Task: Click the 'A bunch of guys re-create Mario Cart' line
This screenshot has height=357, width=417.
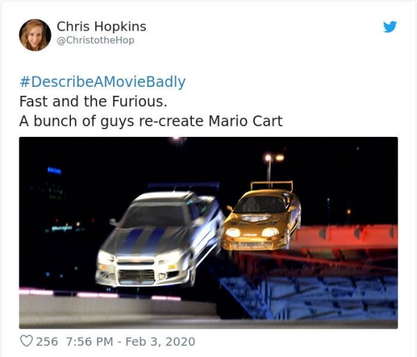Action: pos(151,122)
